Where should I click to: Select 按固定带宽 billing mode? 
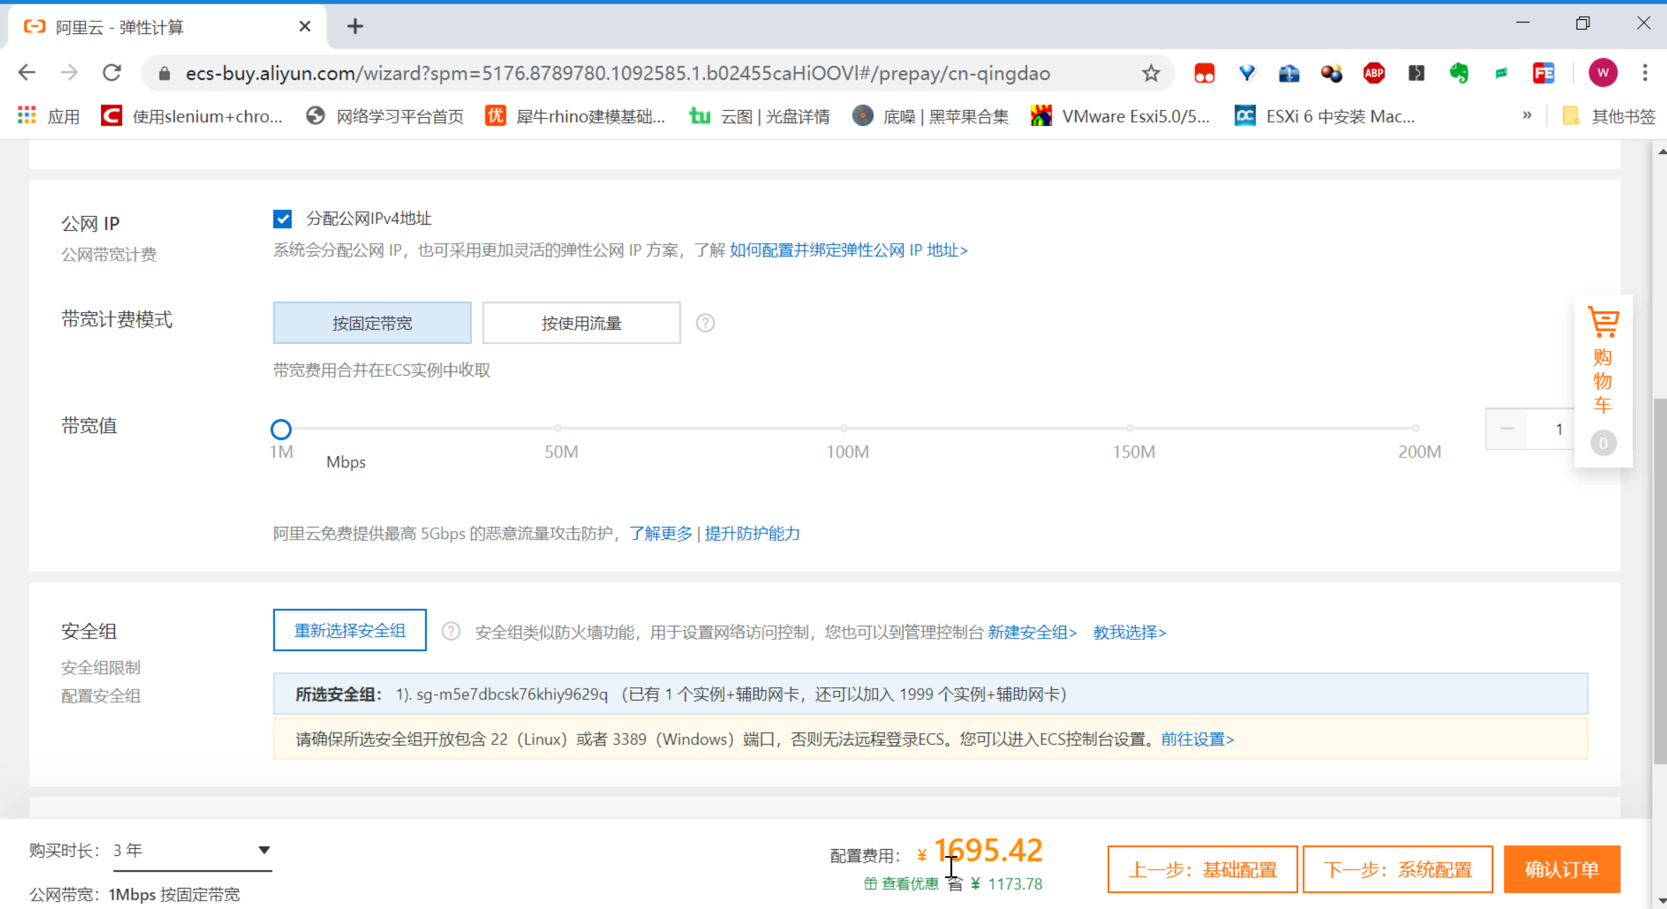click(372, 323)
